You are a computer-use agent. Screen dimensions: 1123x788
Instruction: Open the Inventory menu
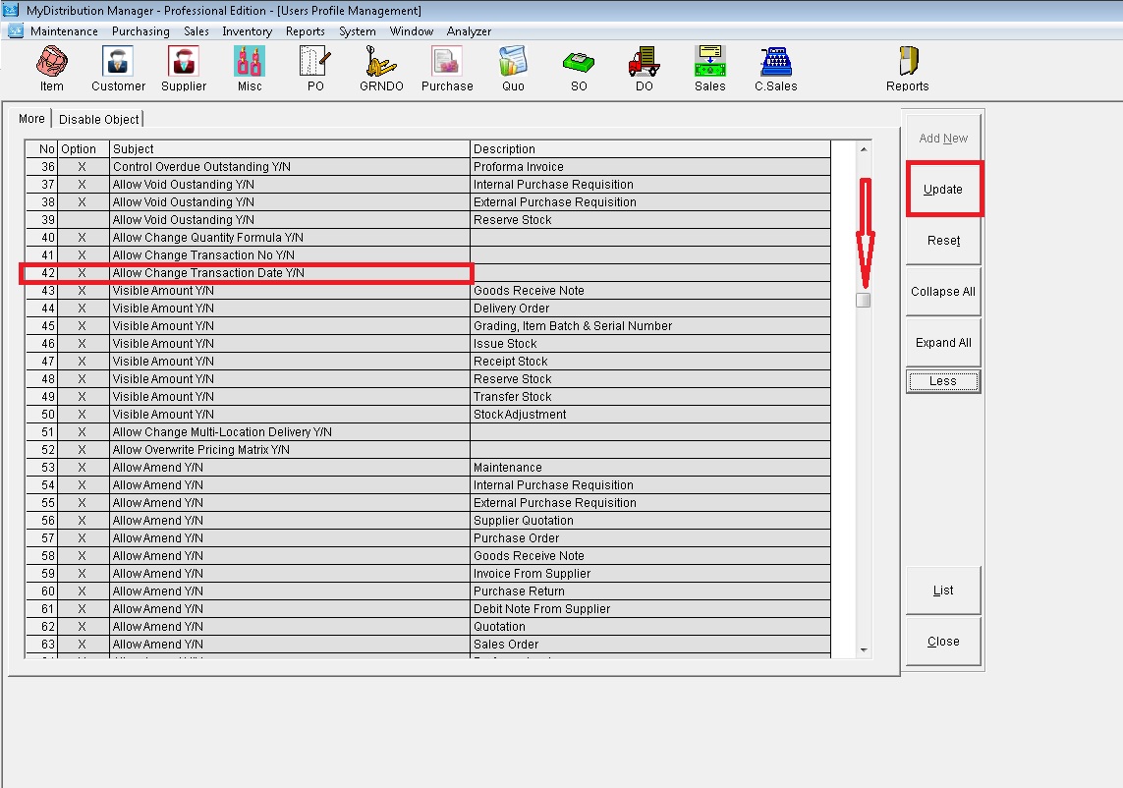tap(247, 31)
